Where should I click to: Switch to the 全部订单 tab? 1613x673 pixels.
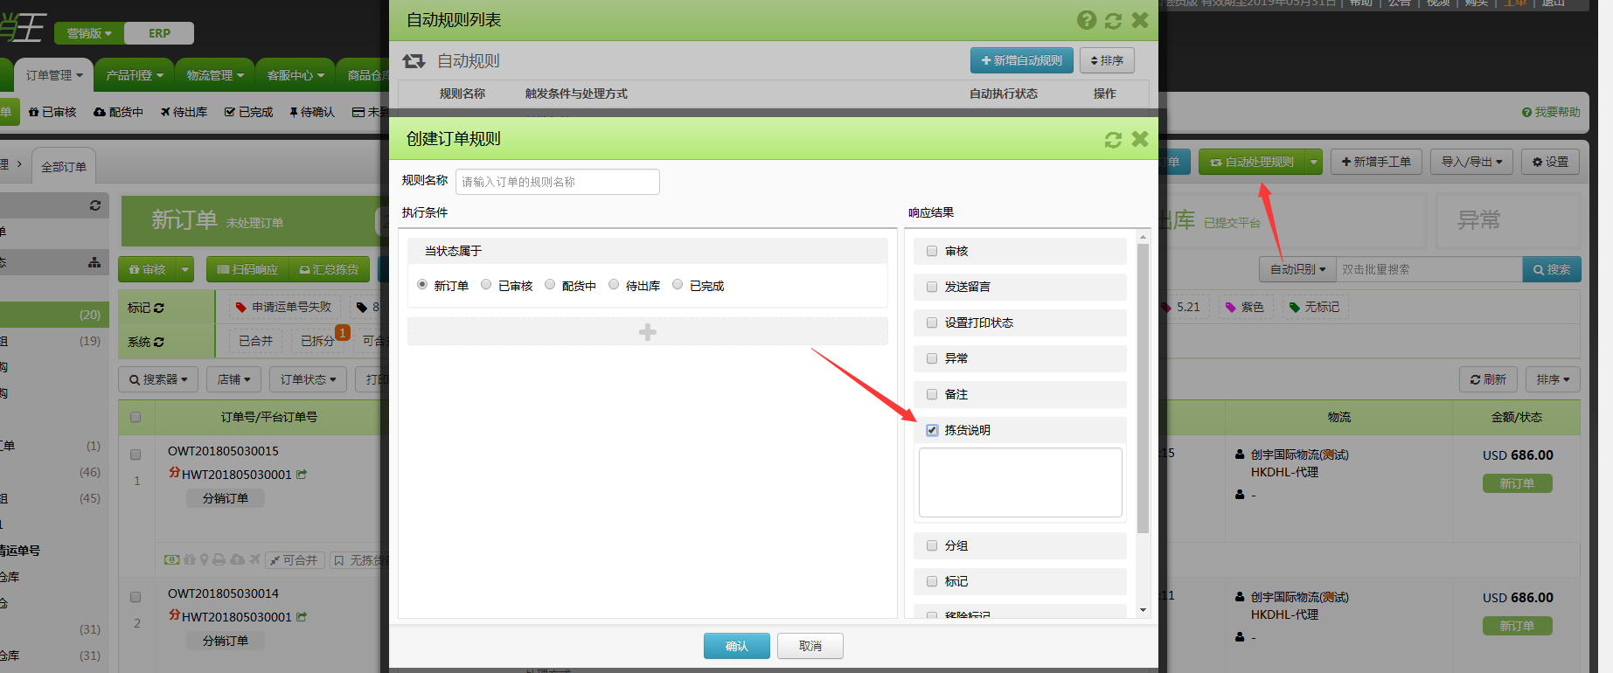[64, 167]
